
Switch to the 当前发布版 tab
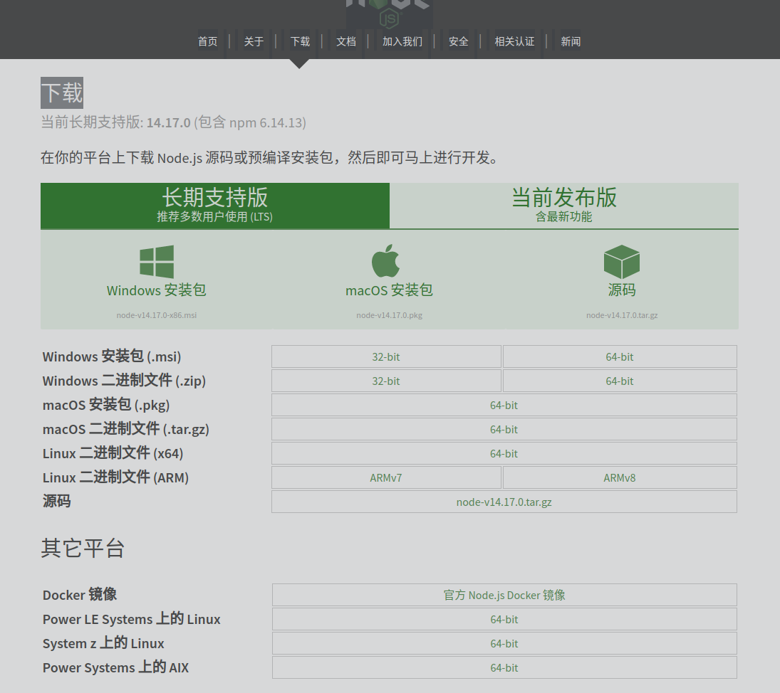(x=564, y=205)
